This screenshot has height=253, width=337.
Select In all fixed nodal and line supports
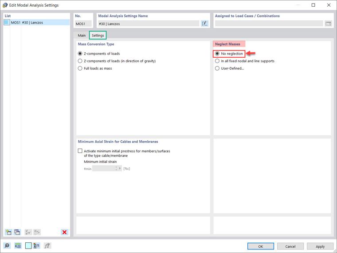tap(217, 61)
